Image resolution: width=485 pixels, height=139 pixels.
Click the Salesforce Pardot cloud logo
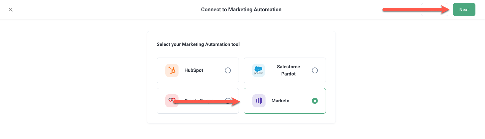[258, 70]
